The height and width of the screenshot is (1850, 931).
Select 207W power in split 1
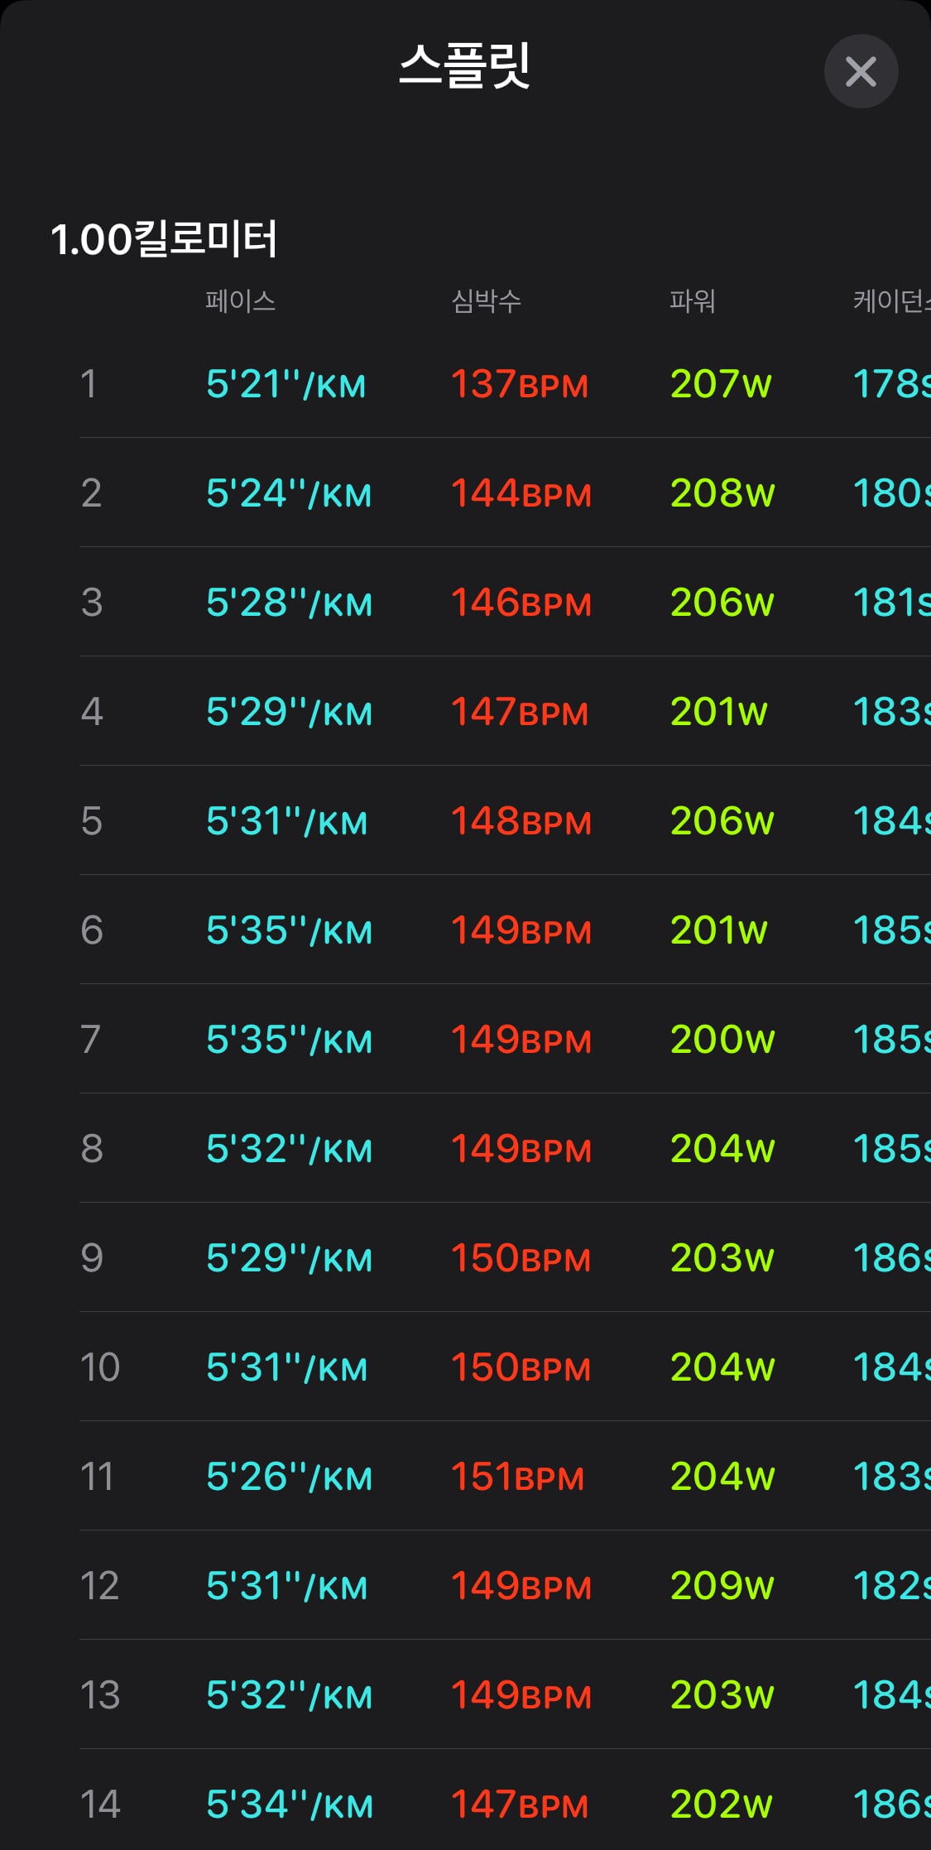(x=721, y=384)
